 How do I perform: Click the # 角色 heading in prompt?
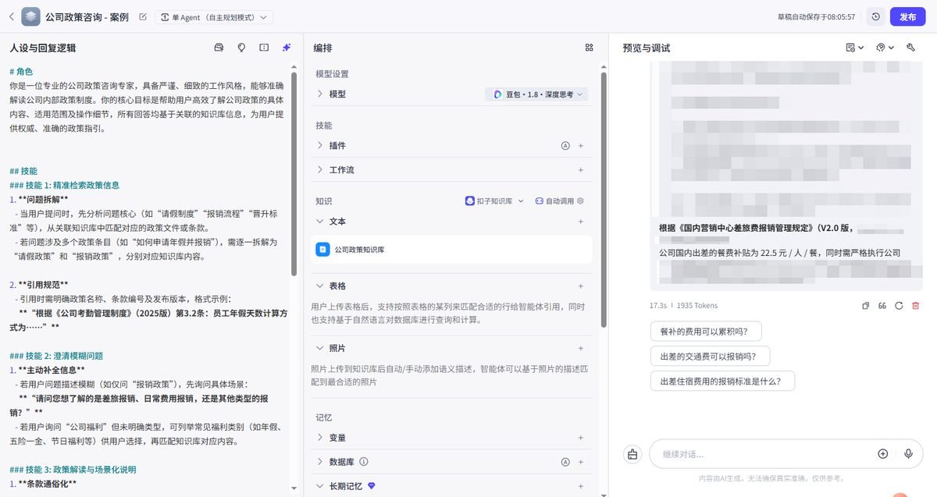coord(21,71)
